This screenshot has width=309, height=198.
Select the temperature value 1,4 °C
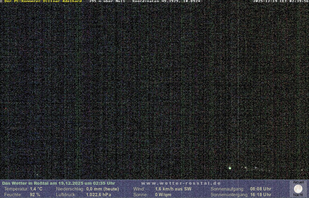click(36, 189)
